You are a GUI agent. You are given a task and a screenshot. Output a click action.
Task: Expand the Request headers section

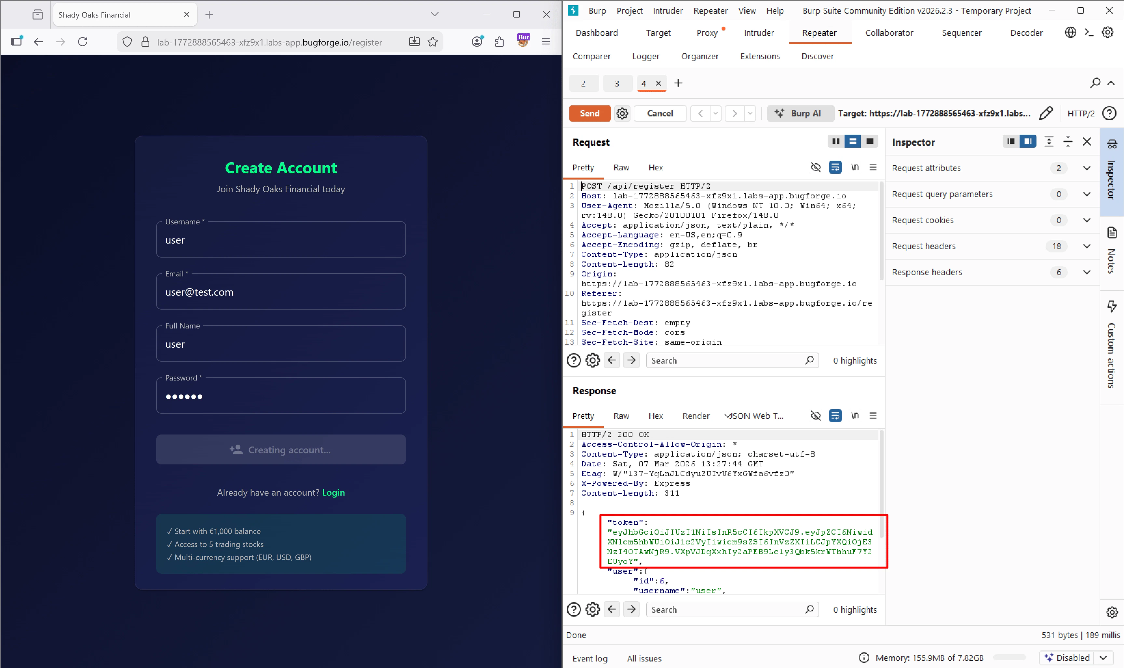coord(1086,246)
